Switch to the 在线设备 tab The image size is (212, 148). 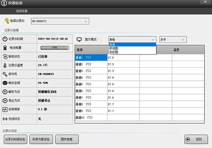(x=22, y=11)
